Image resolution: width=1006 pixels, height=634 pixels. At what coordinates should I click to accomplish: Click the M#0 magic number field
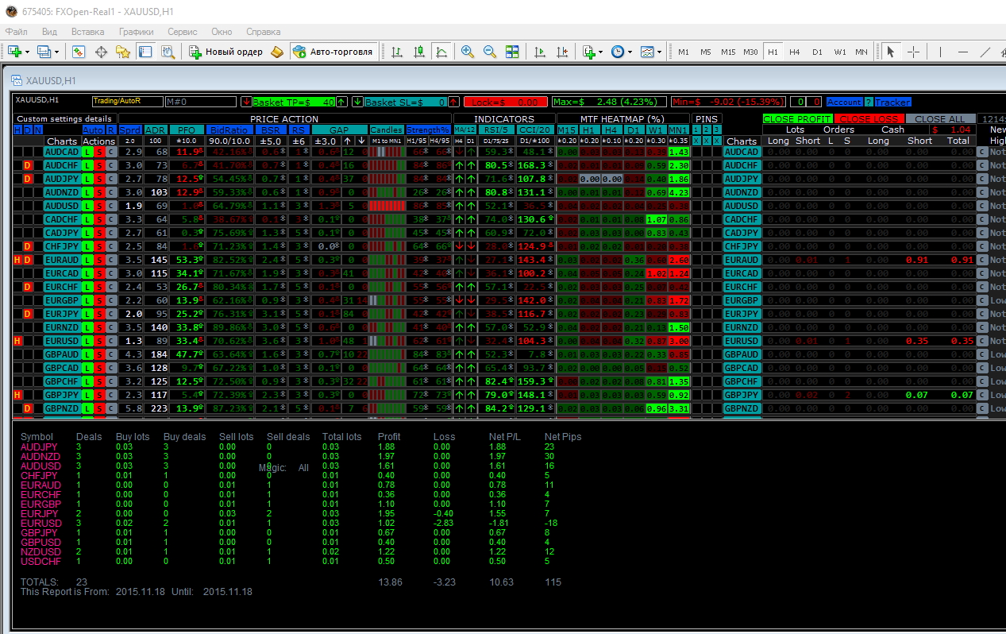tap(201, 102)
